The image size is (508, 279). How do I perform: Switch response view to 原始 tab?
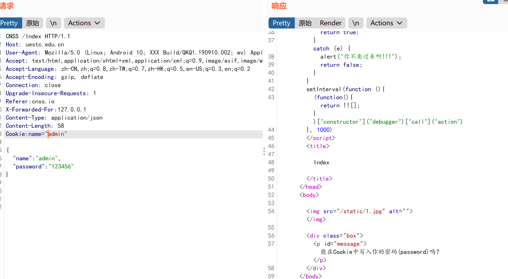305,23
